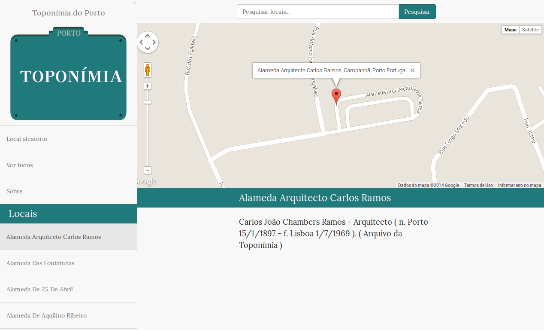The width and height of the screenshot is (544, 330).
Task: Click the pan control up arrow
Action: (x=148, y=36)
